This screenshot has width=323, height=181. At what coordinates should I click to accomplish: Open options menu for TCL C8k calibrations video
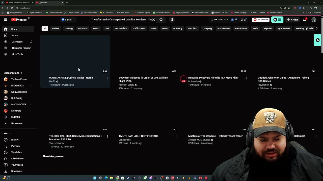tap(107, 136)
